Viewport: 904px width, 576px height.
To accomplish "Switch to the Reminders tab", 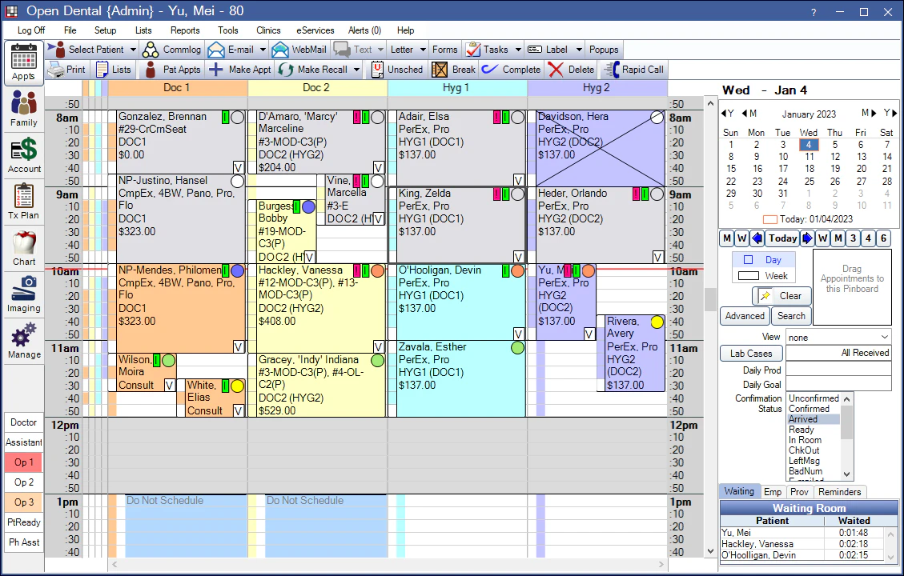I will 839,492.
